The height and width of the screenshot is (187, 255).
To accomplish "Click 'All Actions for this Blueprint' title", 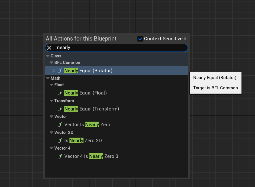I will [81, 39].
